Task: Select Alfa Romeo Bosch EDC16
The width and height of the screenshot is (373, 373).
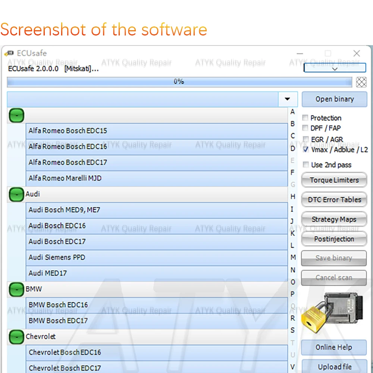Action: click(157, 147)
